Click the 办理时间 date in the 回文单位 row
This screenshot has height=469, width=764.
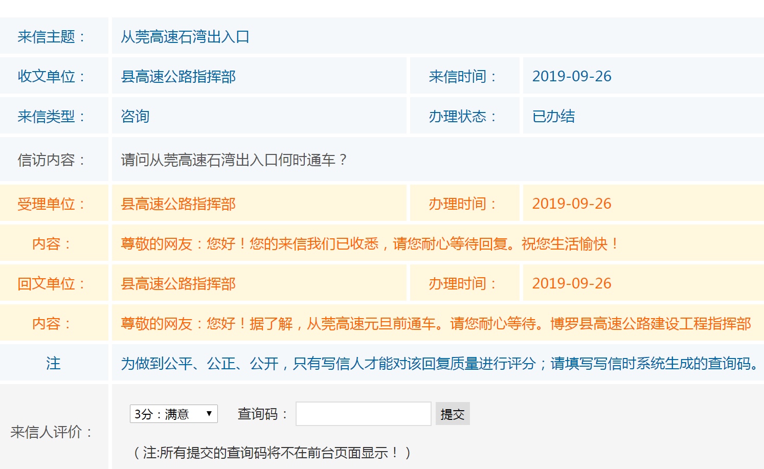point(571,283)
